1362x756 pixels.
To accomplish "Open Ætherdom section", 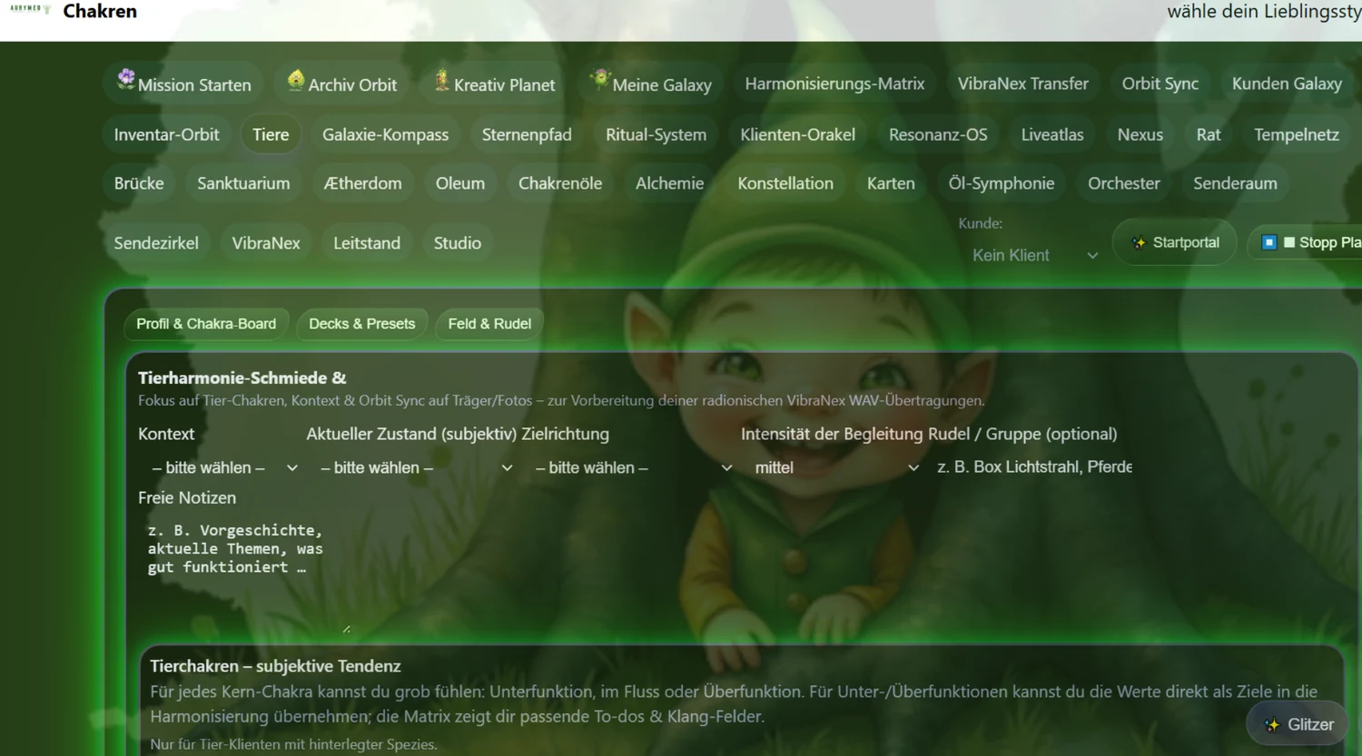I will [362, 183].
